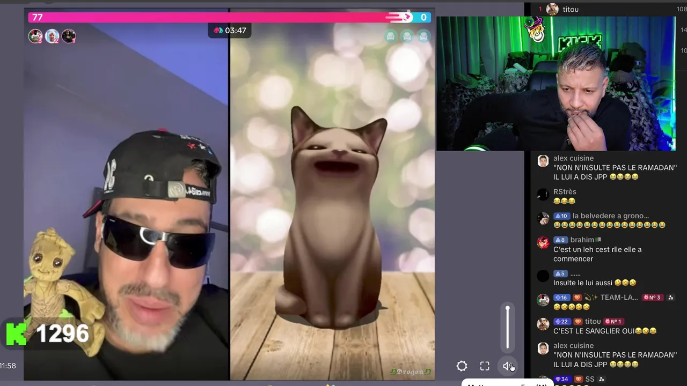Click username alex cuisine in first message
This screenshot has height=386, width=687.
pos(573,158)
